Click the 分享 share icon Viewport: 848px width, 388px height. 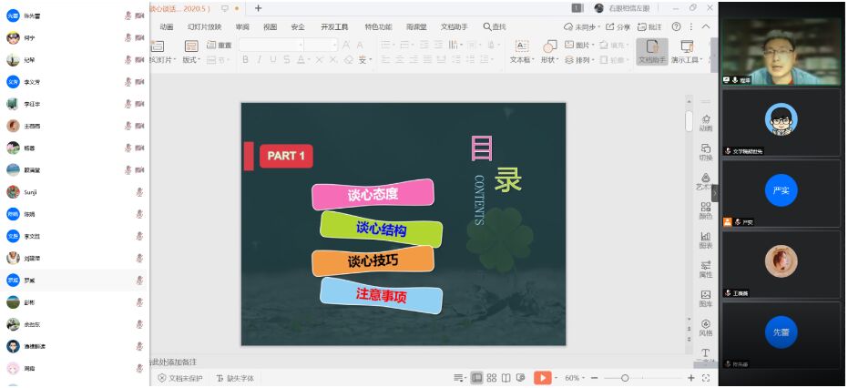tap(618, 27)
